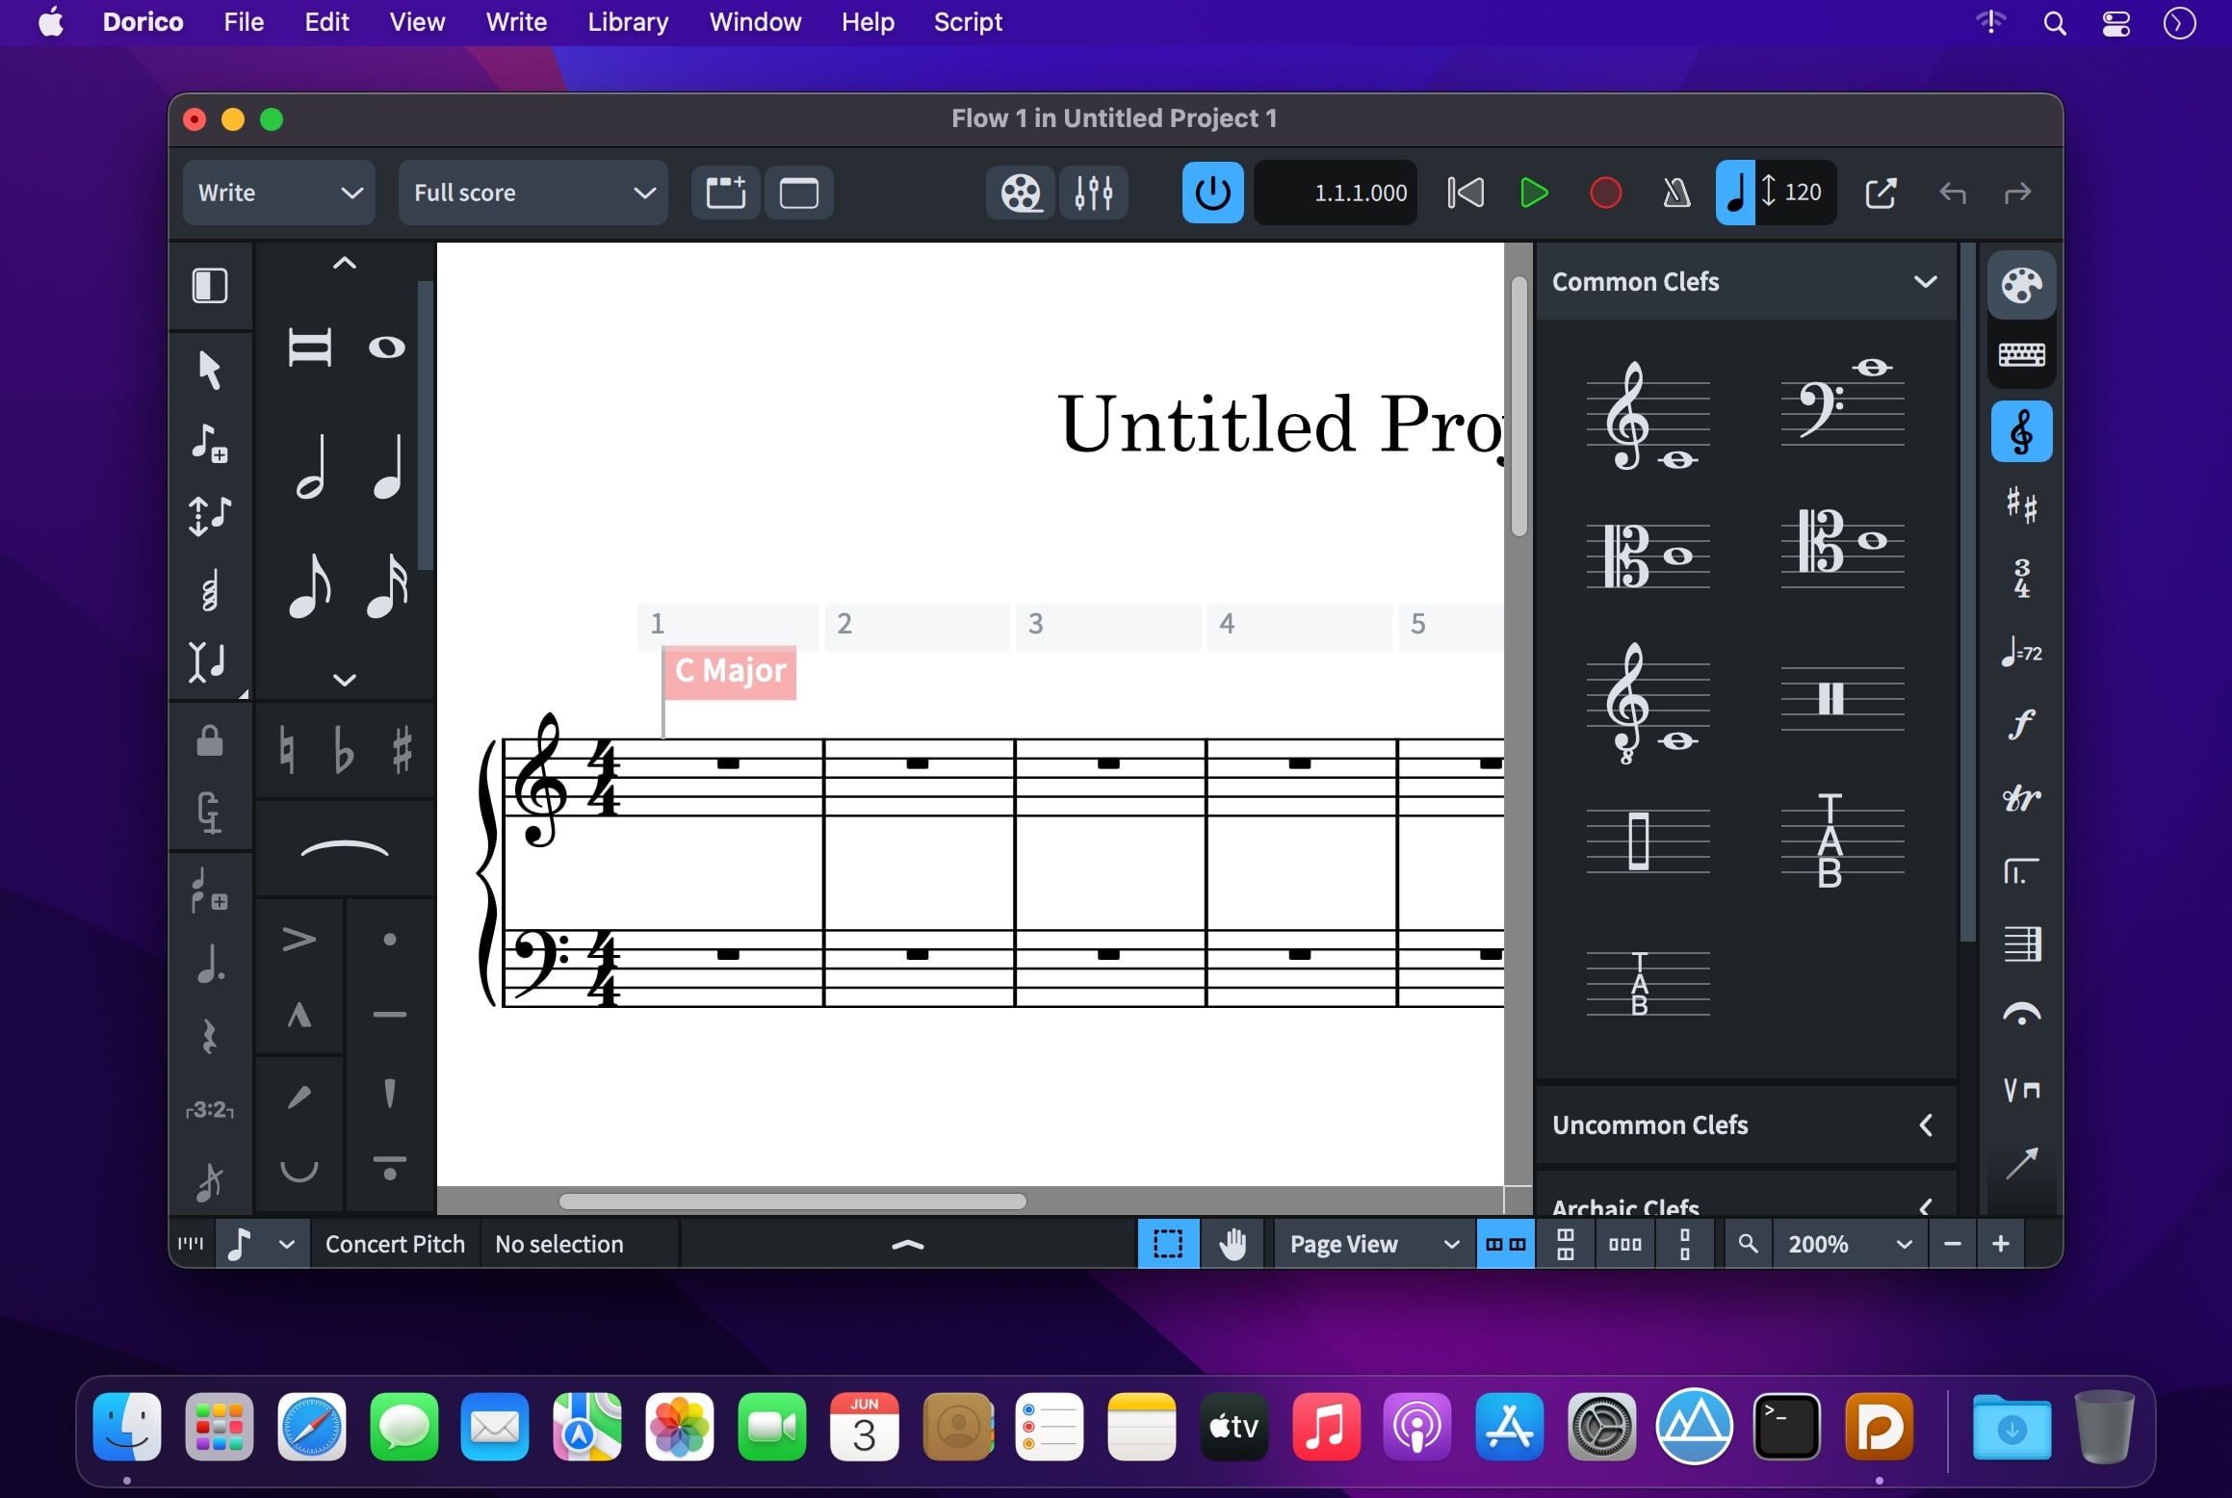Viewport: 2232px width, 1498px height.
Task: Open the Write mode dropdown
Action: (x=278, y=193)
